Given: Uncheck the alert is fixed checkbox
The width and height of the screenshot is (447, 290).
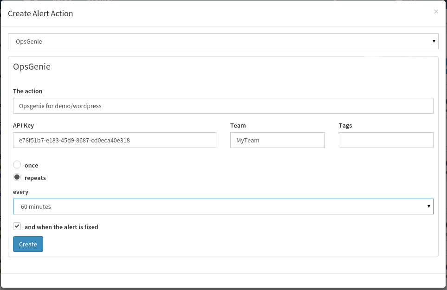Looking at the screenshot, I should tap(17, 226).
